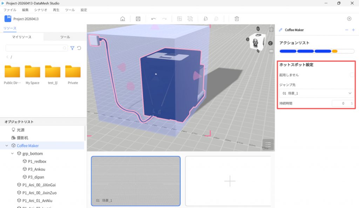This screenshot has width=359, height=208.
Task: Delete with the trash can icon
Action: [x=237, y=19]
